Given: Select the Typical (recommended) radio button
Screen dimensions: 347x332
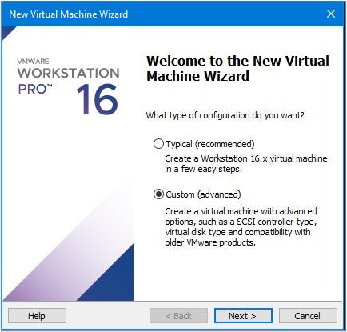Looking at the screenshot, I should (158, 144).
